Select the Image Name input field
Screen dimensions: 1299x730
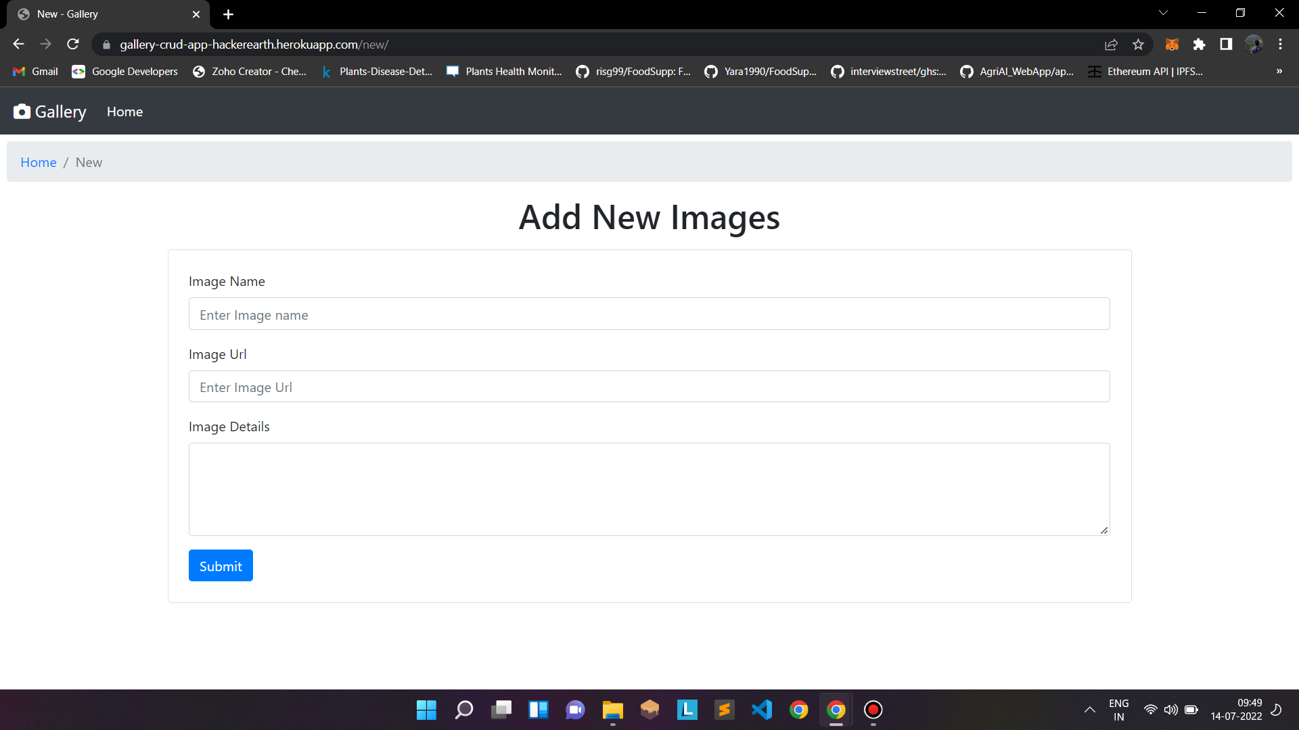pos(649,314)
